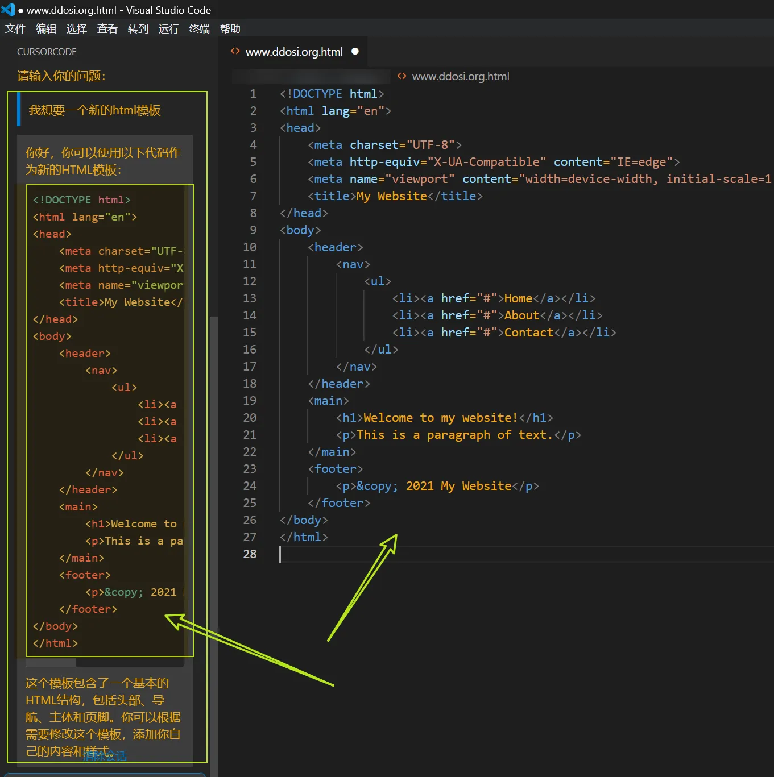This screenshot has height=777, width=774.
Task: Open the 转到 menu
Action: pos(138,28)
